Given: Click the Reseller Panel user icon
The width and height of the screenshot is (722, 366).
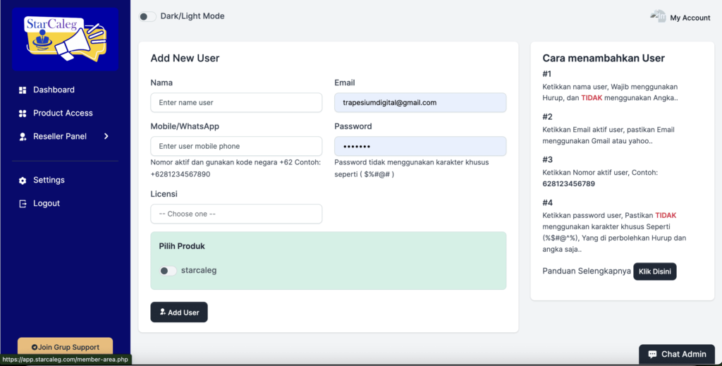Looking at the screenshot, I should [x=23, y=137].
